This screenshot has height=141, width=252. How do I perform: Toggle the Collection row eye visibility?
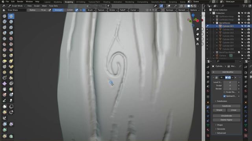pyautogui.click(x=245, y=13)
